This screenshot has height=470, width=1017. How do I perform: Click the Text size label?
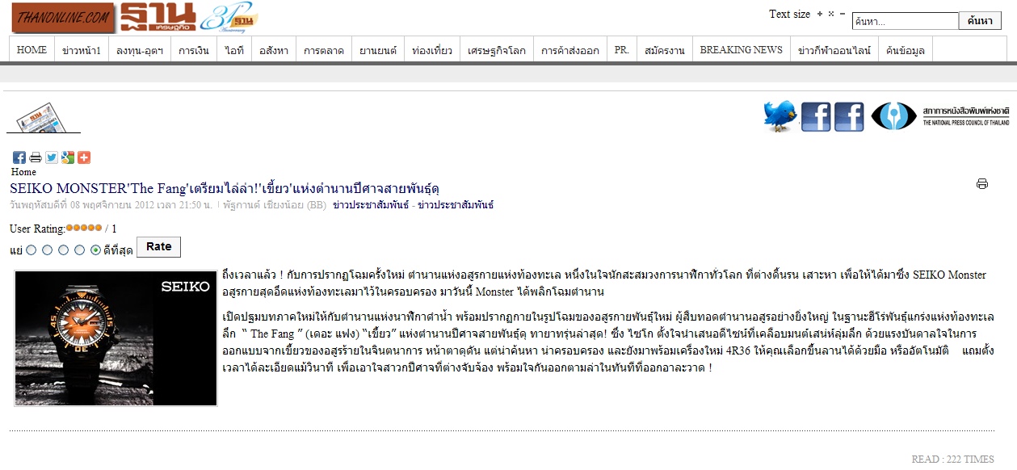[x=789, y=14]
